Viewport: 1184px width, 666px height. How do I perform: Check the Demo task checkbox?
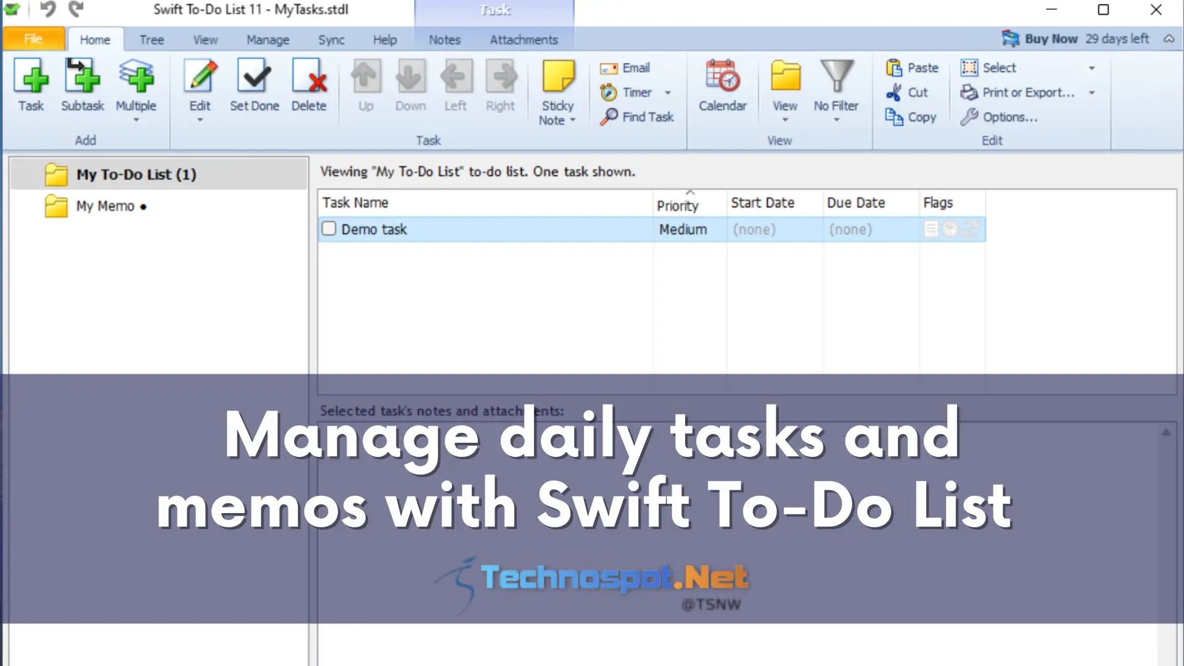click(x=329, y=229)
